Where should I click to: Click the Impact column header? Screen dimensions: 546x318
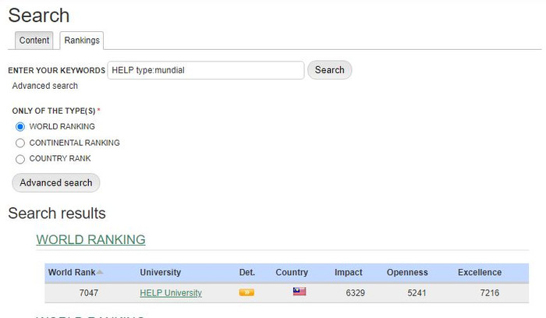tap(349, 272)
